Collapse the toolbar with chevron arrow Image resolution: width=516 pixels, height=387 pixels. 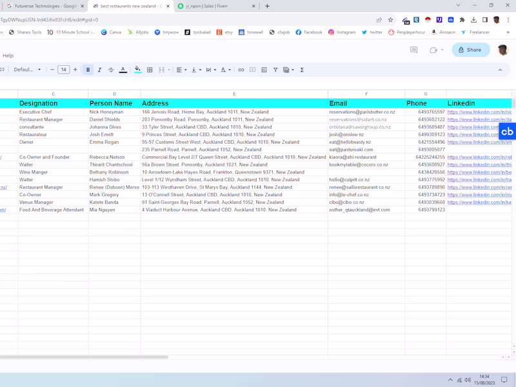500,70
